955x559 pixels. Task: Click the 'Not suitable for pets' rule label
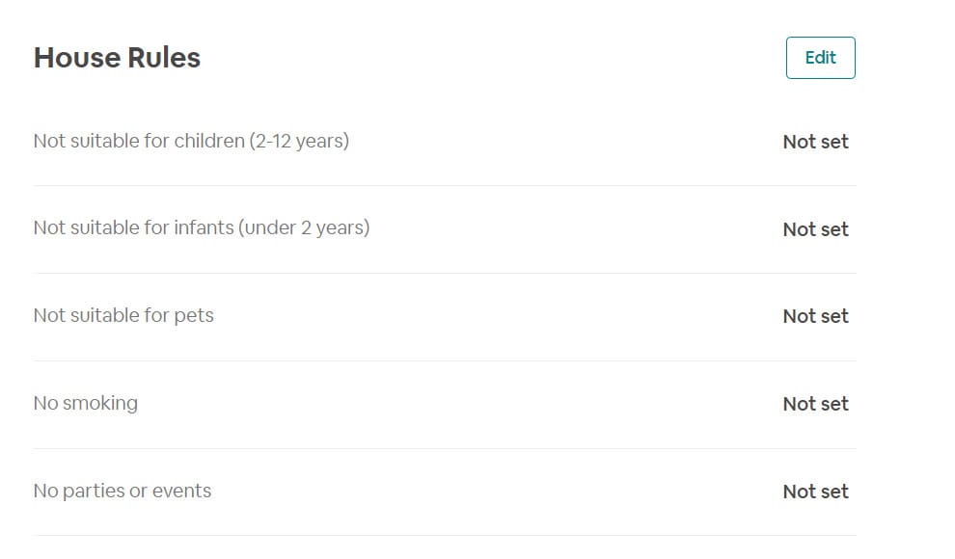[x=123, y=316]
